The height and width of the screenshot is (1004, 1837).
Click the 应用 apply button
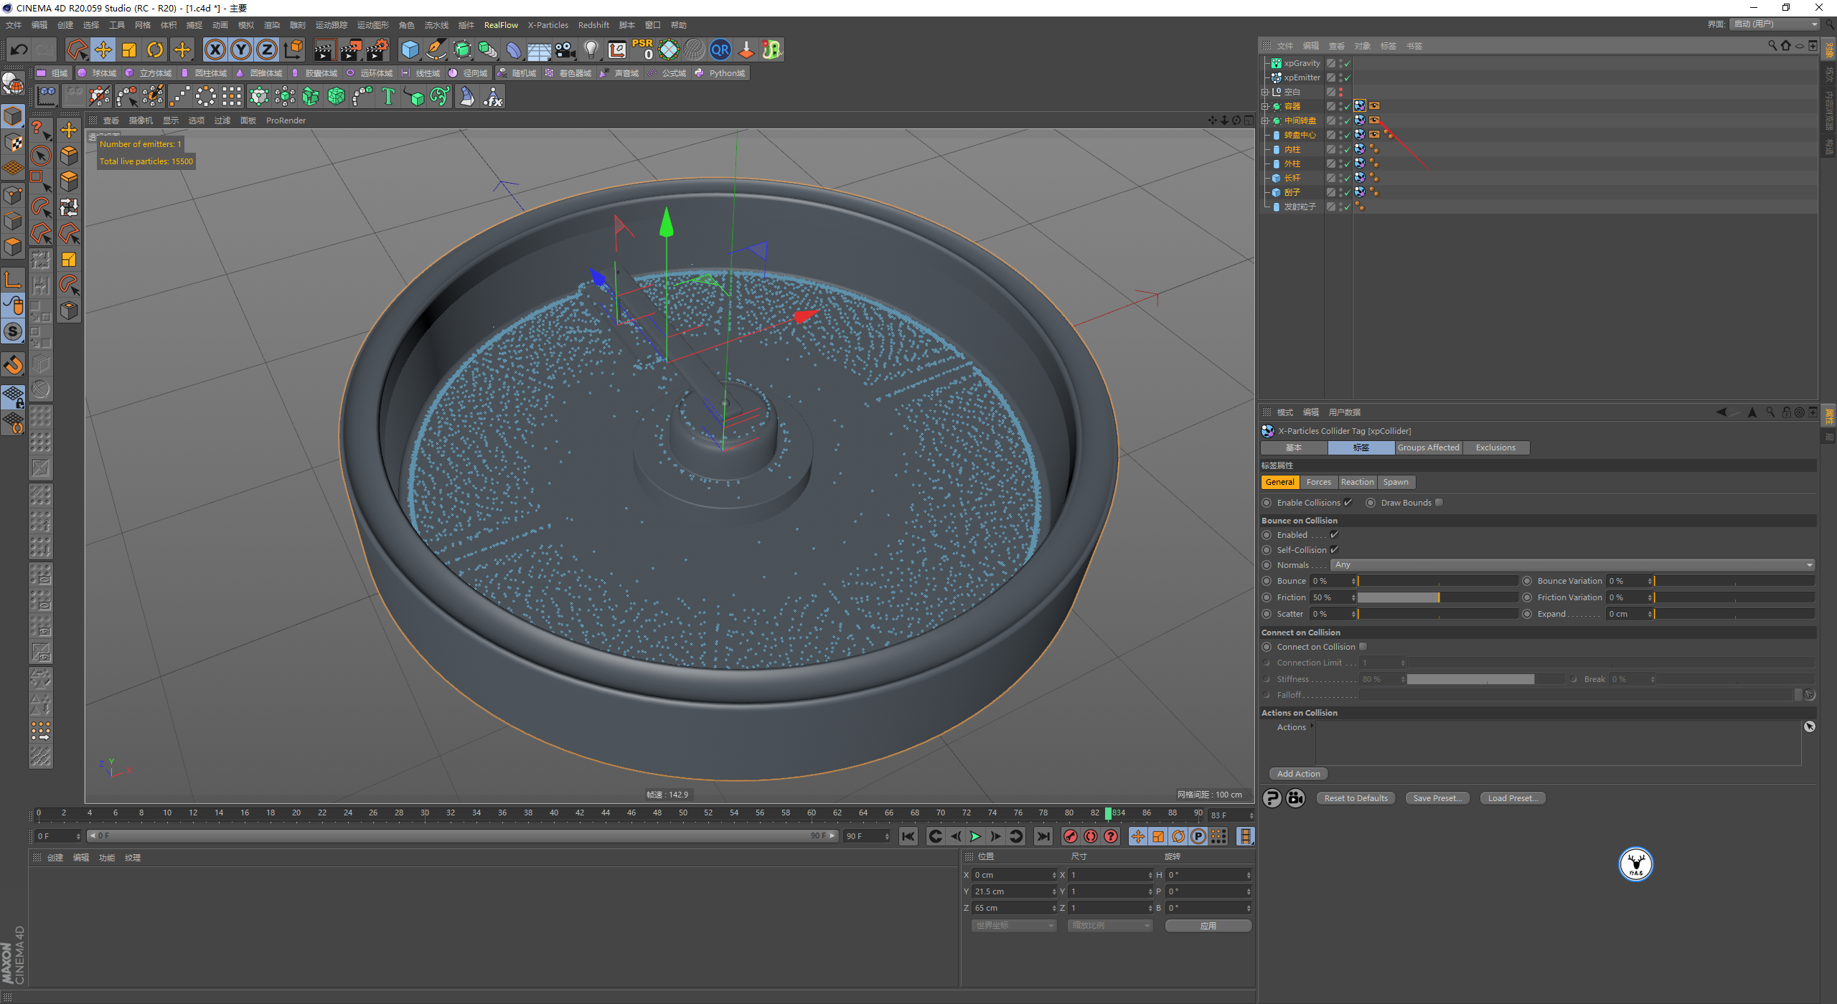click(x=1208, y=926)
